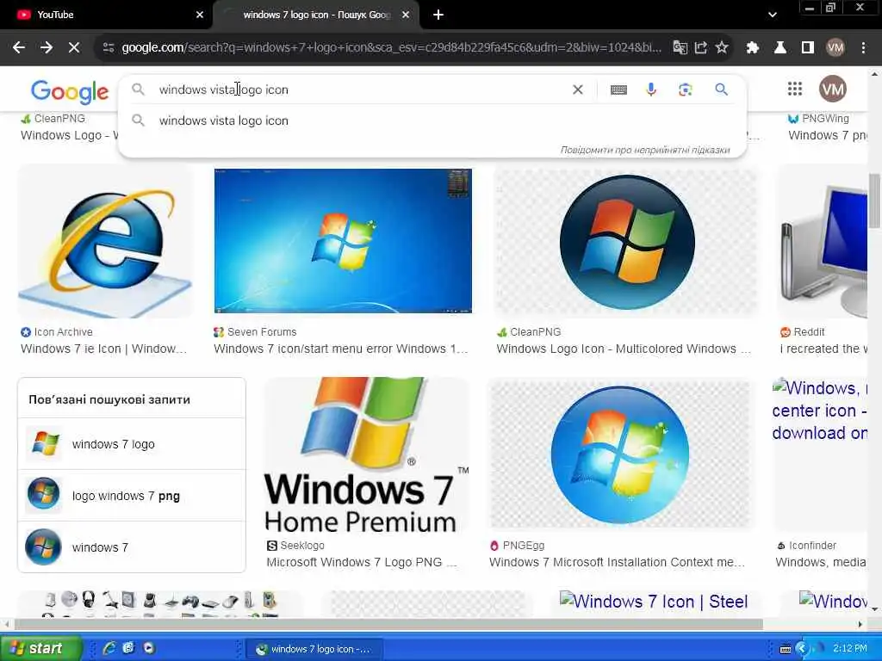Open the Internet Explorer icon thumbnail
The width and height of the screenshot is (882, 661).
(105, 242)
